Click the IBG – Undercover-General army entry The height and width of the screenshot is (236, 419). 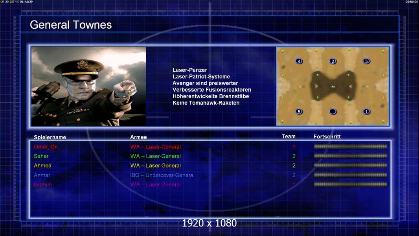point(162,175)
